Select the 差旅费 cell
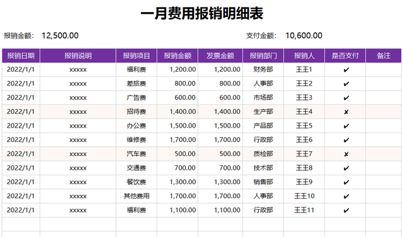 137,84
